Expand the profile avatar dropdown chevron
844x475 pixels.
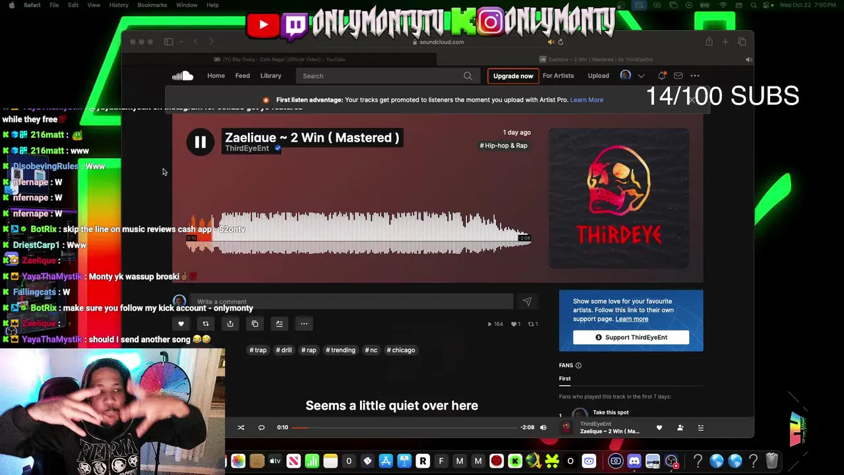tap(641, 76)
